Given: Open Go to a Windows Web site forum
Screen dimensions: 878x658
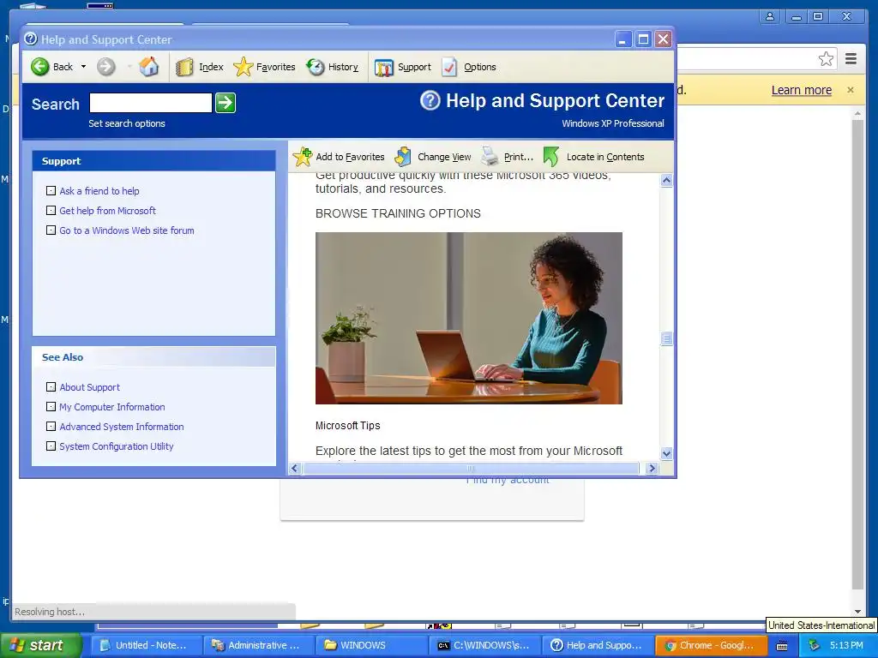Looking at the screenshot, I should 127,230.
